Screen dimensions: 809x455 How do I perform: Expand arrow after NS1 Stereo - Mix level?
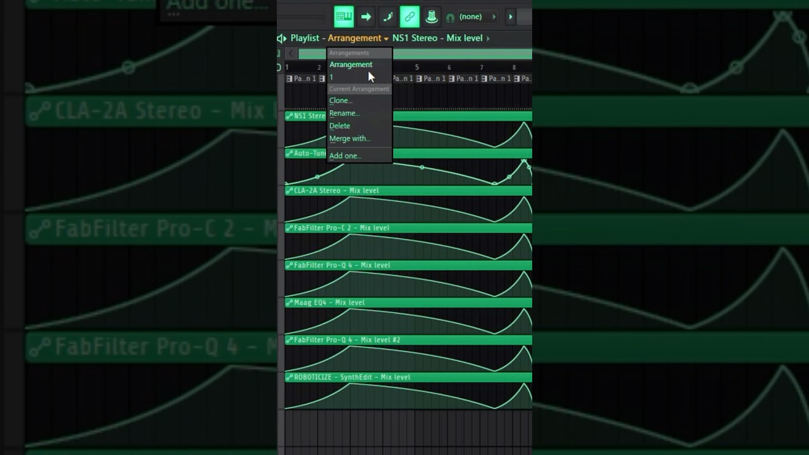(488, 39)
